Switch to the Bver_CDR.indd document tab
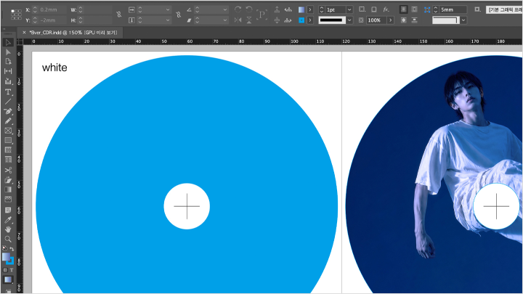523x294 pixels. tap(73, 33)
